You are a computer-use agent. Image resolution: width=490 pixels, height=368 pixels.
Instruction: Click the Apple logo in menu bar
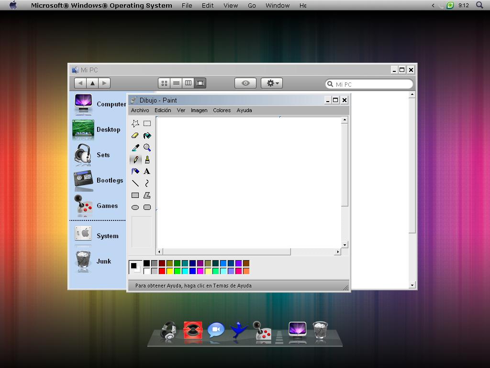pyautogui.click(x=13, y=5)
